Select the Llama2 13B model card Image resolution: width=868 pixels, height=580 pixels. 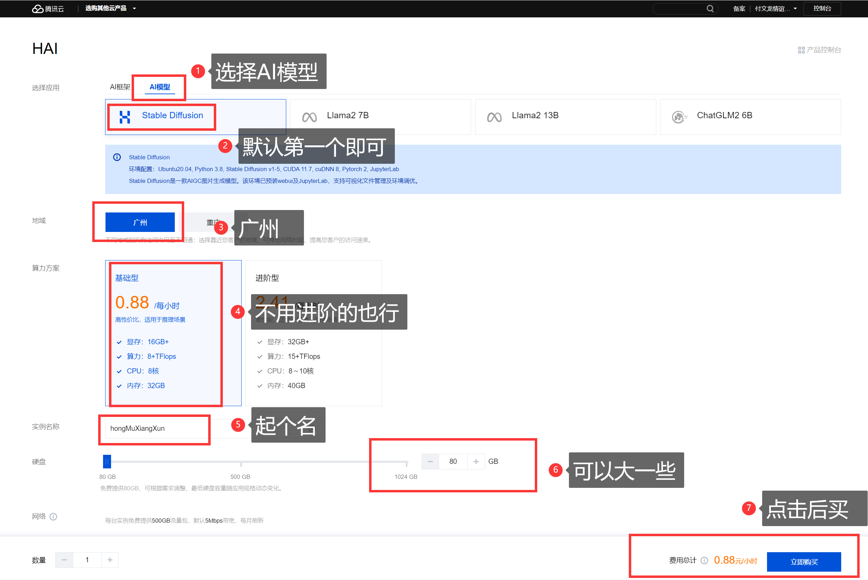tap(565, 117)
